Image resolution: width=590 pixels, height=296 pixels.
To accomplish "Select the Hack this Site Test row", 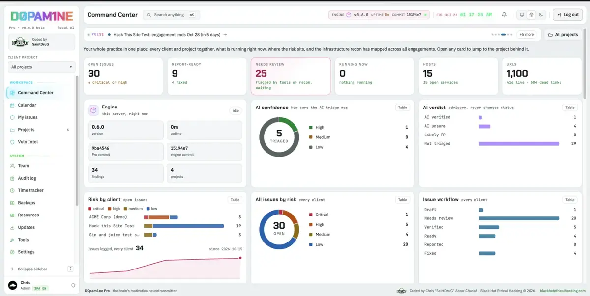I will click(165, 226).
